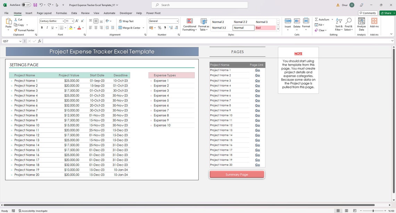Expand the Merge & Center dropdown arrow
This screenshot has height=213, width=396.
pos(143,28)
